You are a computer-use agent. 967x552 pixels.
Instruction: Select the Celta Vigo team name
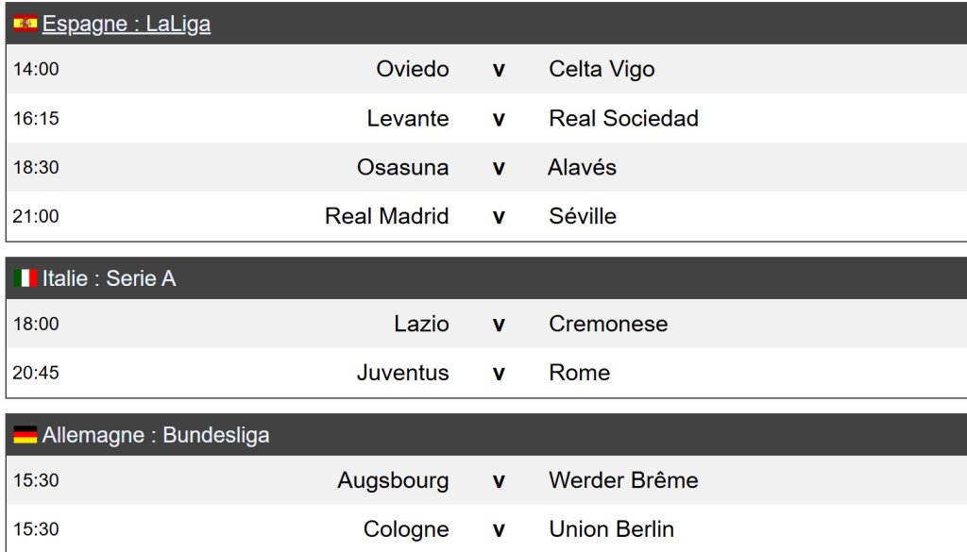(602, 70)
